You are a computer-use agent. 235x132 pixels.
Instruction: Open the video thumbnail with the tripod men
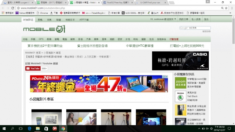pyautogui.click(x=116, y=117)
